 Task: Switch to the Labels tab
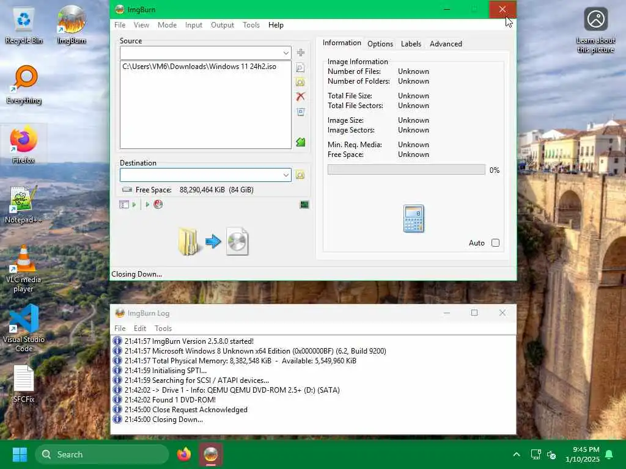411,44
